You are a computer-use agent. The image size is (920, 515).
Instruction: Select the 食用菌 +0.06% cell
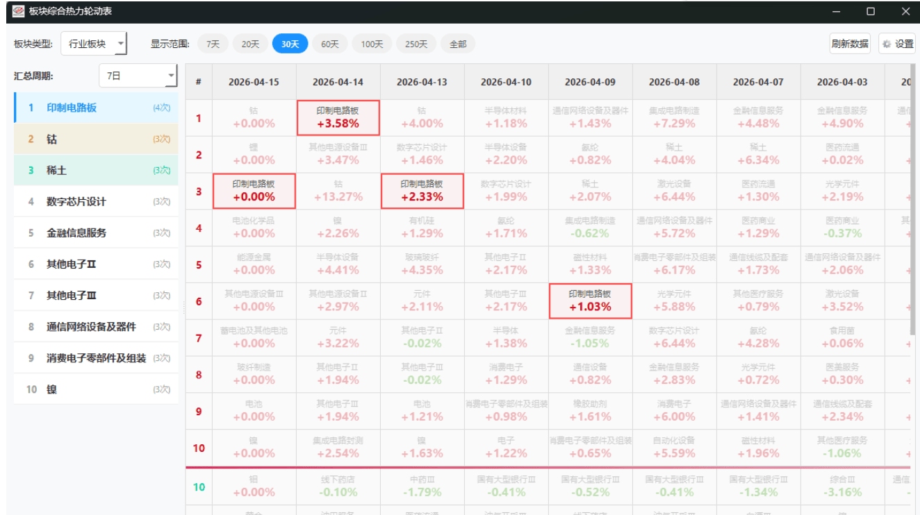pyautogui.click(x=843, y=337)
